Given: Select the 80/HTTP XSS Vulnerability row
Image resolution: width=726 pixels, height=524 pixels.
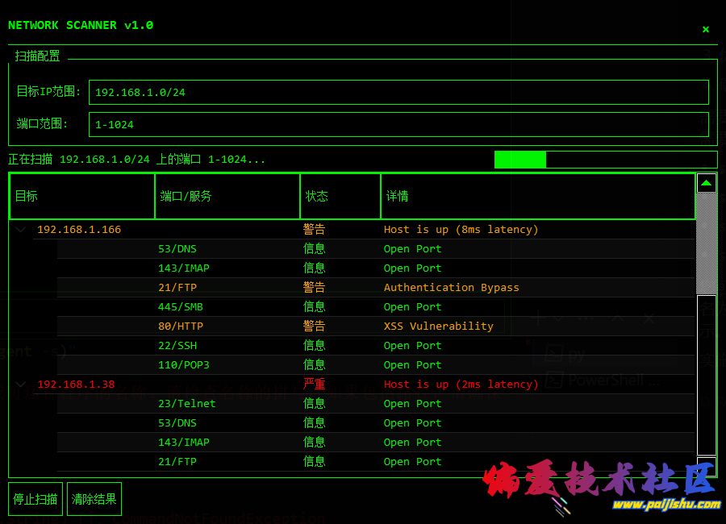Looking at the screenshot, I should pyautogui.click(x=376, y=326).
